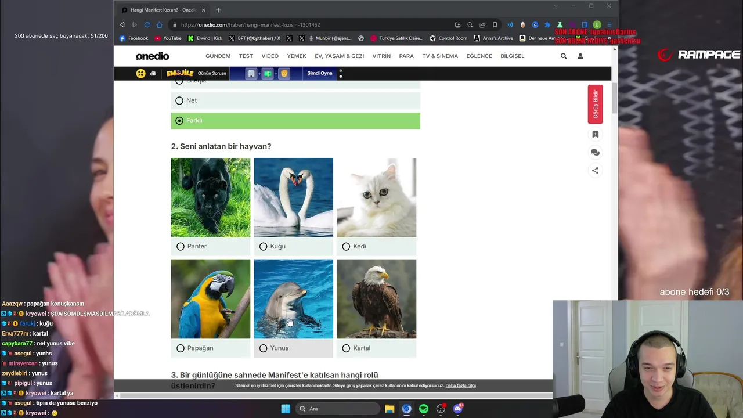
Task: Open the Daha fazla bilgi cookie link
Action: [x=460, y=385]
